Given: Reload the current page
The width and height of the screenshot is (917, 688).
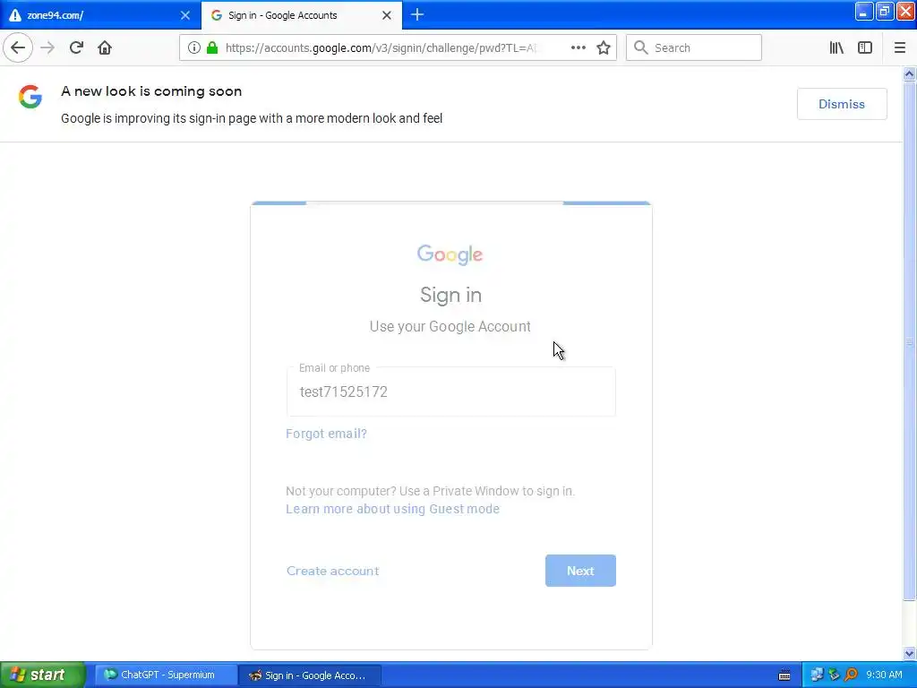Looking at the screenshot, I should tap(76, 47).
